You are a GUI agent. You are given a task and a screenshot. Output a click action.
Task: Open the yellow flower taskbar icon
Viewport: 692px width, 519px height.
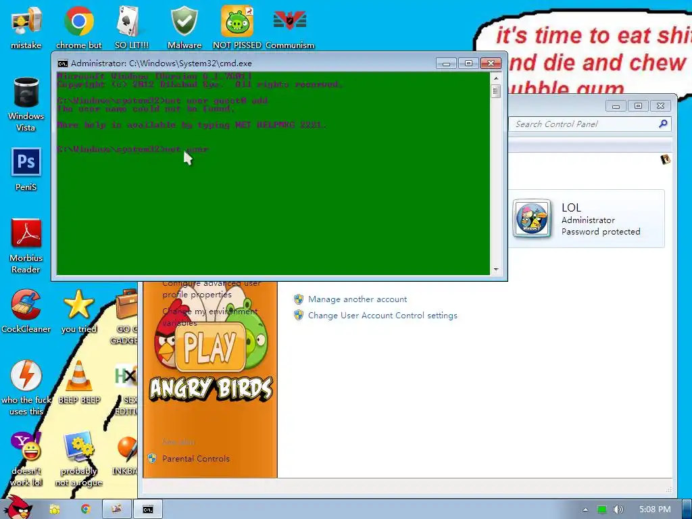(x=54, y=510)
